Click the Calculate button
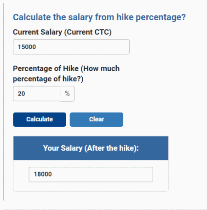 (40, 119)
